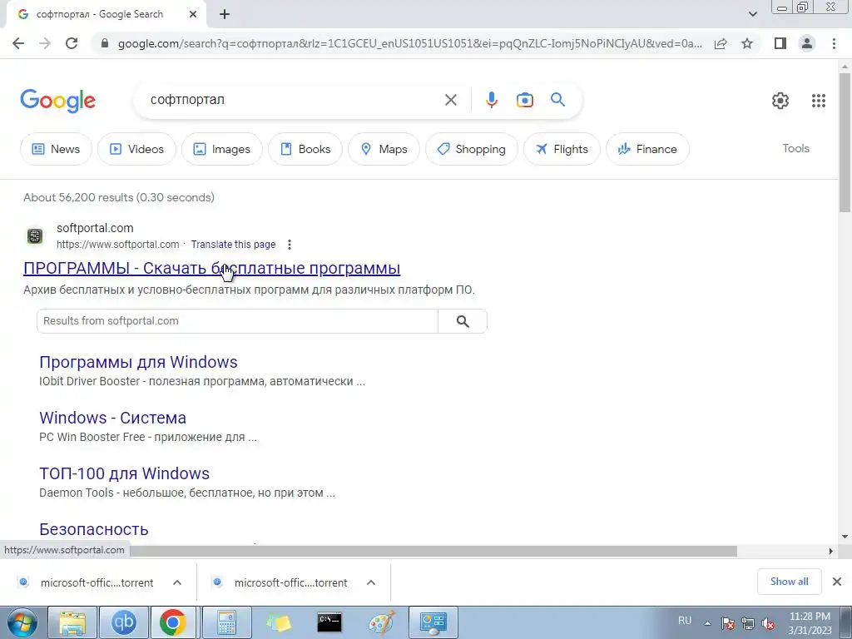Switch to Maps results

[x=384, y=149]
